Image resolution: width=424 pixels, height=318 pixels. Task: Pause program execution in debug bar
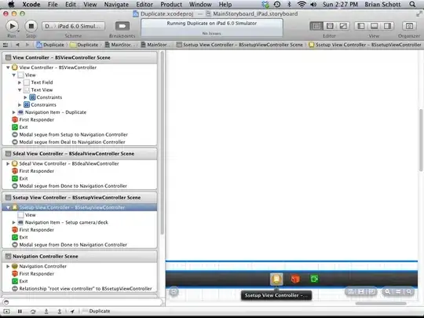coord(20,311)
